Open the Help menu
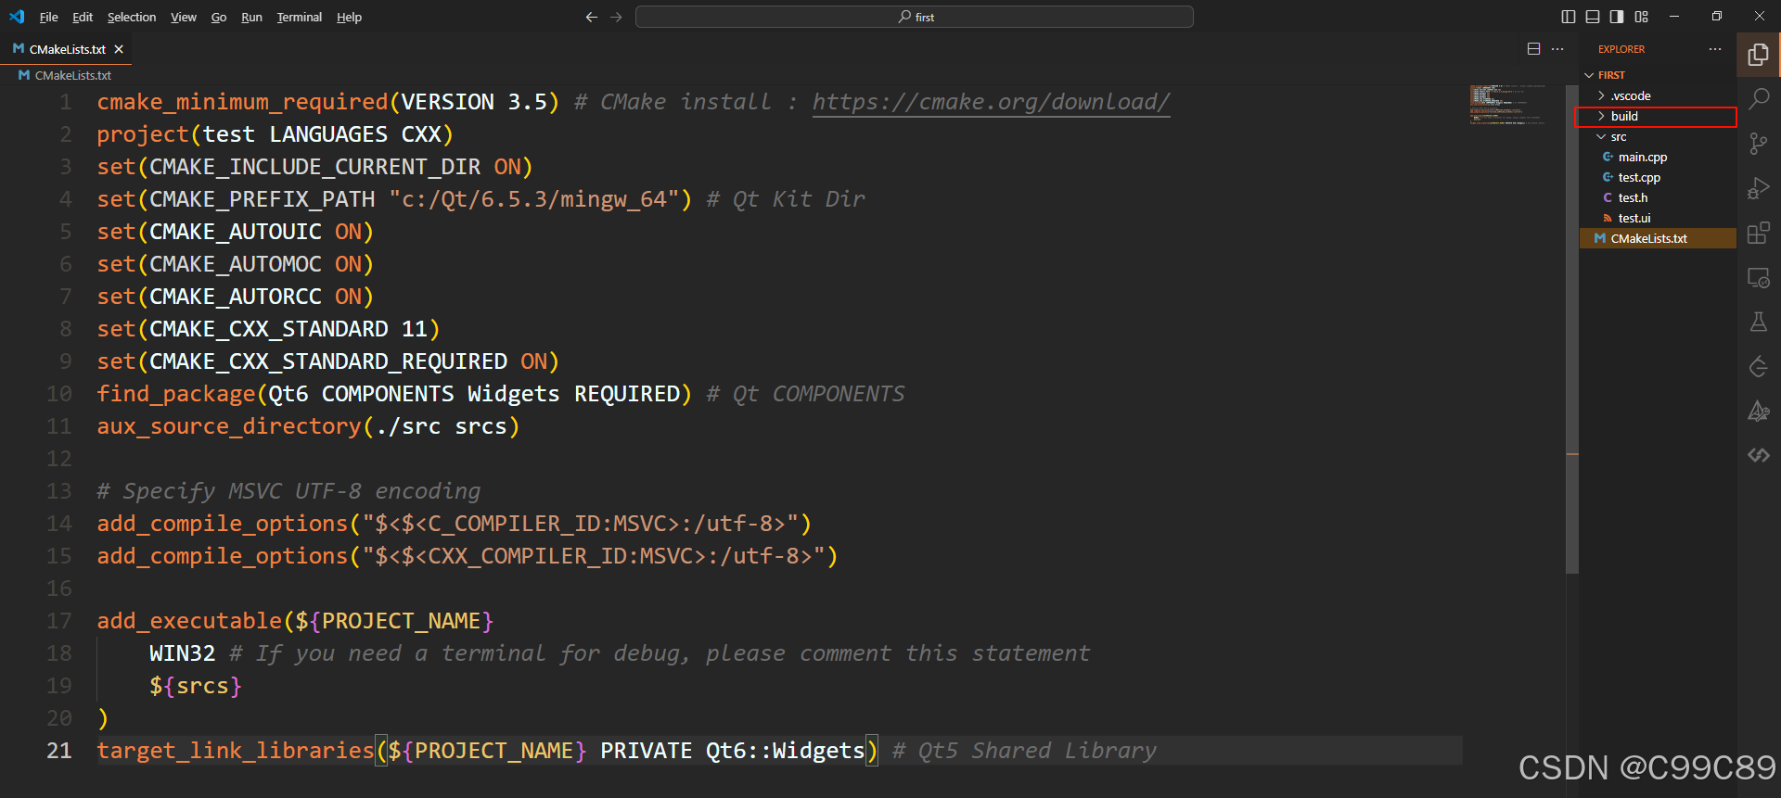This screenshot has height=798, width=1781. click(349, 17)
